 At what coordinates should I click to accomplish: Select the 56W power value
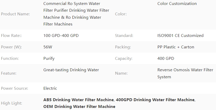pyautogui.click(x=48, y=47)
